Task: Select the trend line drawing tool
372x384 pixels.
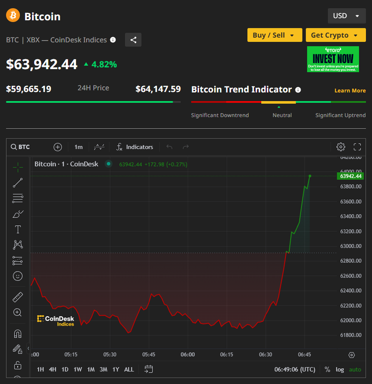Action: point(18,182)
